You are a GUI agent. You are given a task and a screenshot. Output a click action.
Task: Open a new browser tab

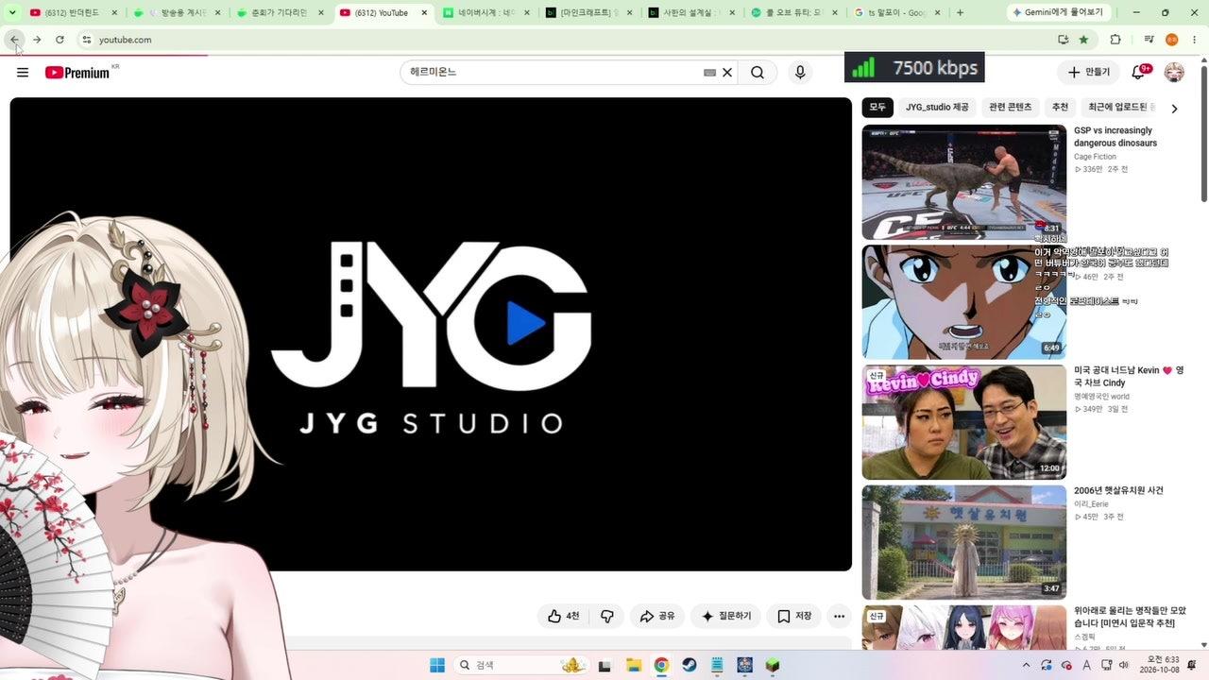(961, 13)
